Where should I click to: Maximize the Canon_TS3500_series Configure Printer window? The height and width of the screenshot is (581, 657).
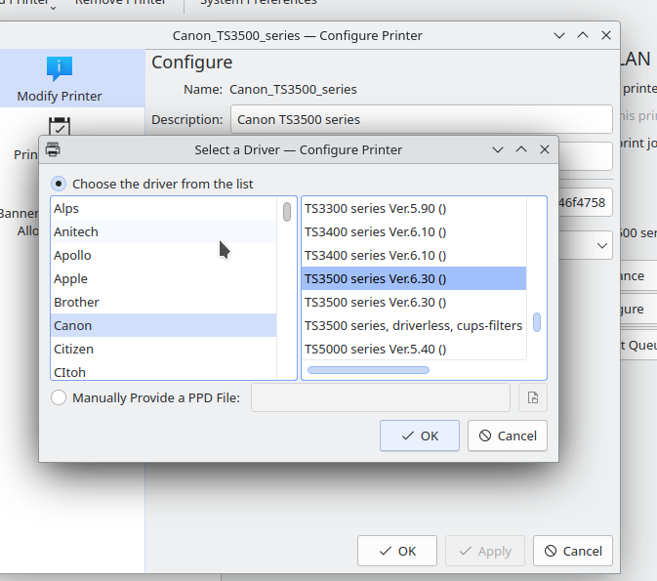pyautogui.click(x=583, y=35)
